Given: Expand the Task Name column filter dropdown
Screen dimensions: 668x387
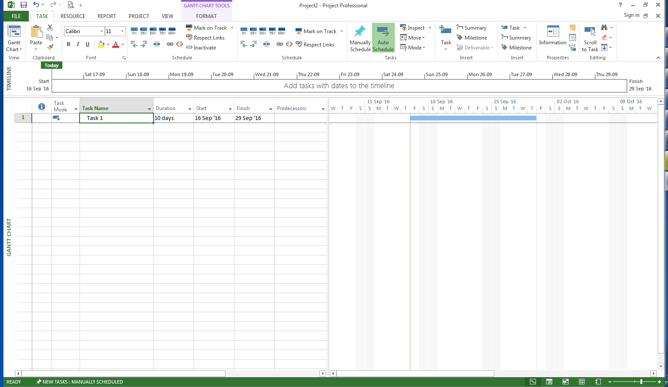Looking at the screenshot, I should (x=149, y=109).
